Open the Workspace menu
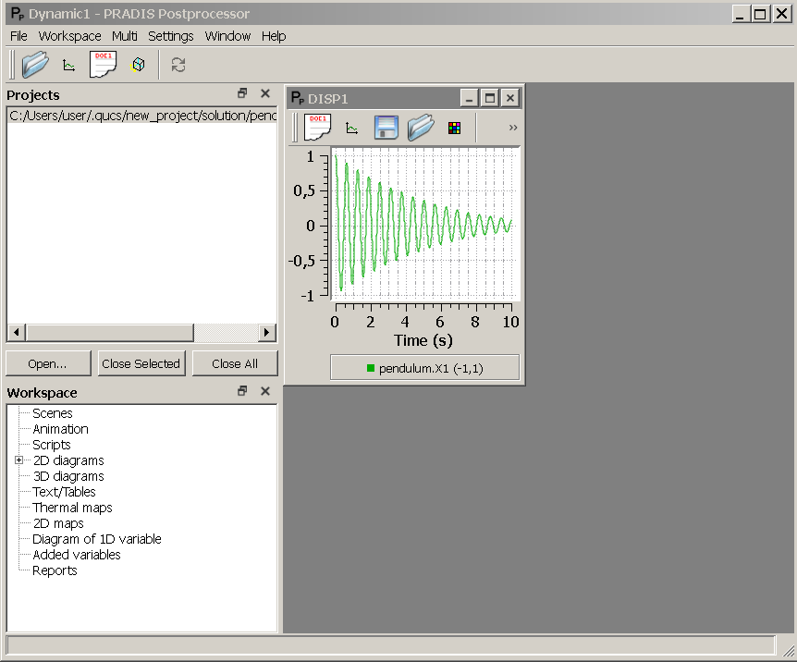Screen dimensions: 797x662 click(69, 36)
